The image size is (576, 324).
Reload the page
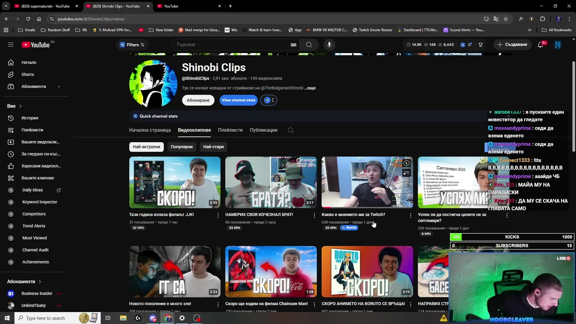(x=28, y=19)
